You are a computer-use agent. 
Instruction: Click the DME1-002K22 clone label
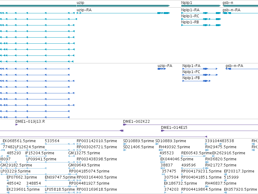tap(136, 122)
